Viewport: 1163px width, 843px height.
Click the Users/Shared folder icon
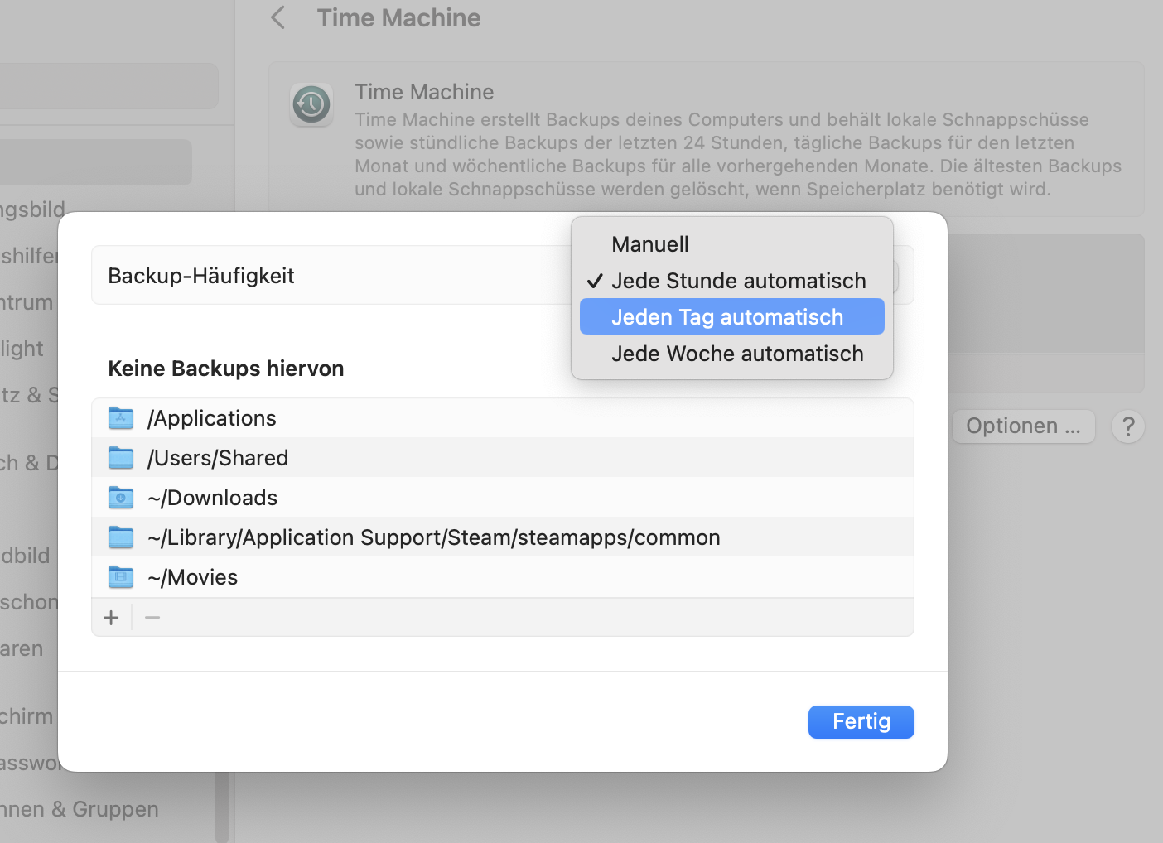point(121,458)
